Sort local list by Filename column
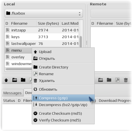Viewport: 132px width, 131px height. click(x=23, y=23)
